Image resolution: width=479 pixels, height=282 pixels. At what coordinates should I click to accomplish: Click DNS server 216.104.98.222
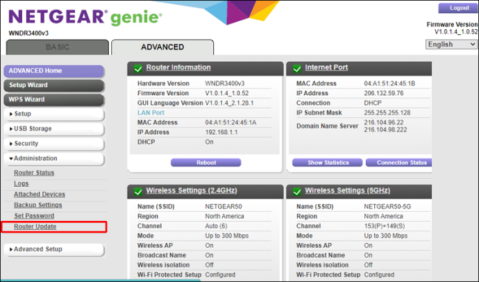tap(385, 130)
